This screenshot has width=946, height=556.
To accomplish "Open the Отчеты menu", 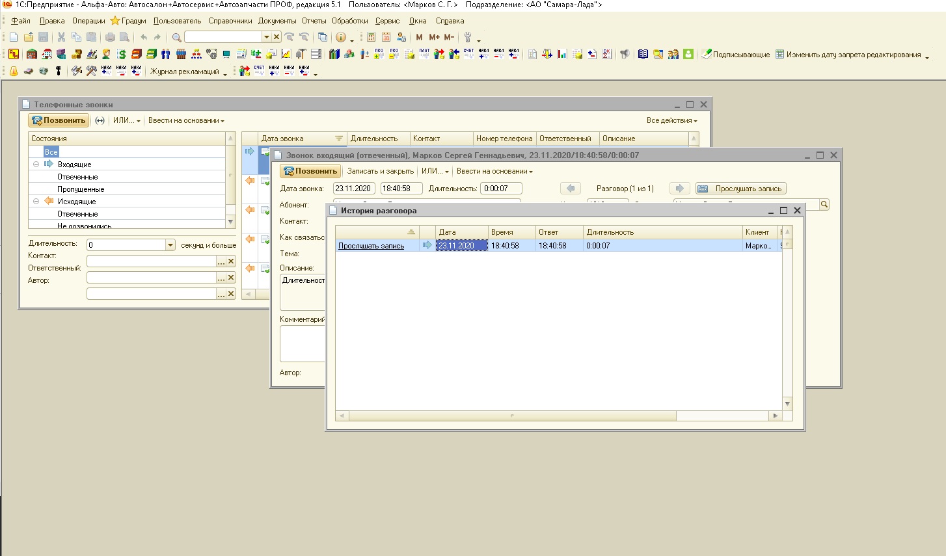I will coord(314,21).
